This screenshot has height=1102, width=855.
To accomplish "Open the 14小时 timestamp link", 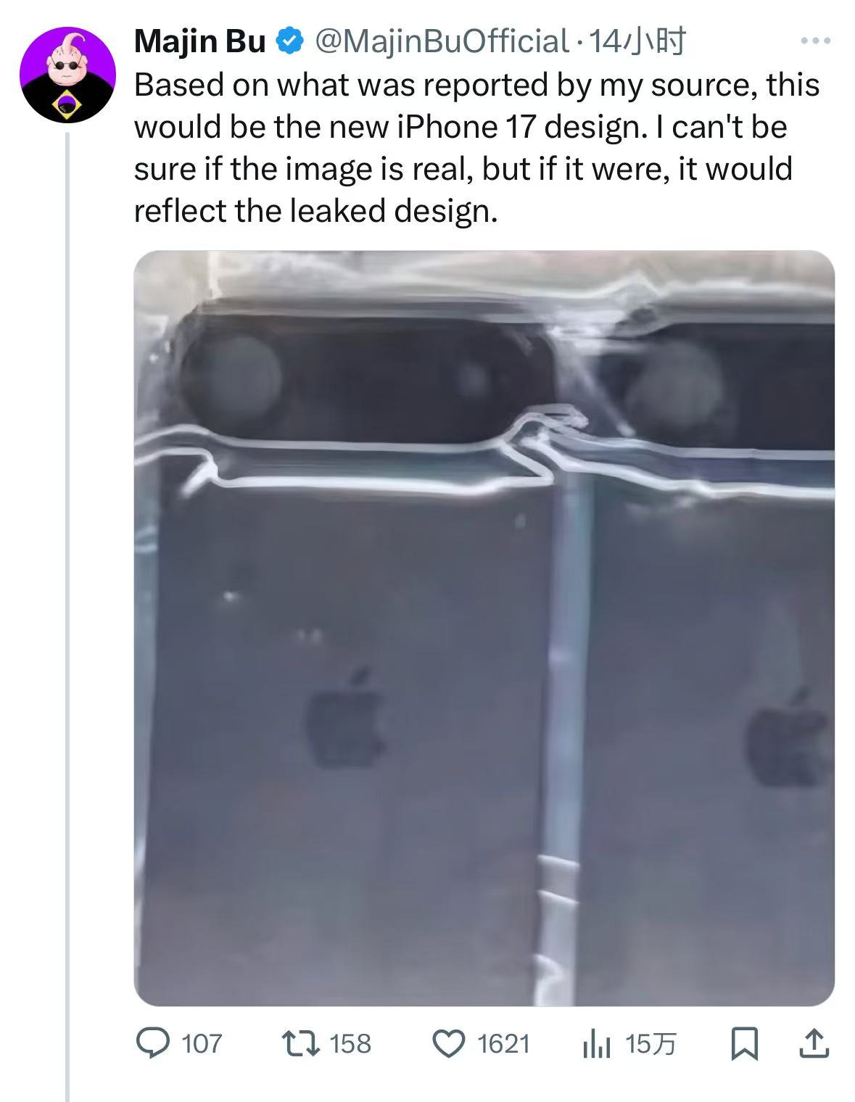I will coord(635,42).
